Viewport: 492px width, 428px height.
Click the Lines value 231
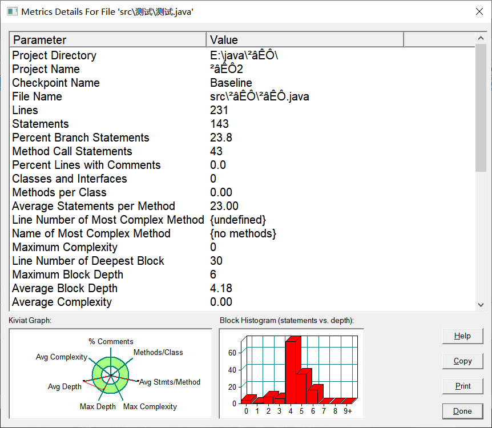[x=219, y=110]
